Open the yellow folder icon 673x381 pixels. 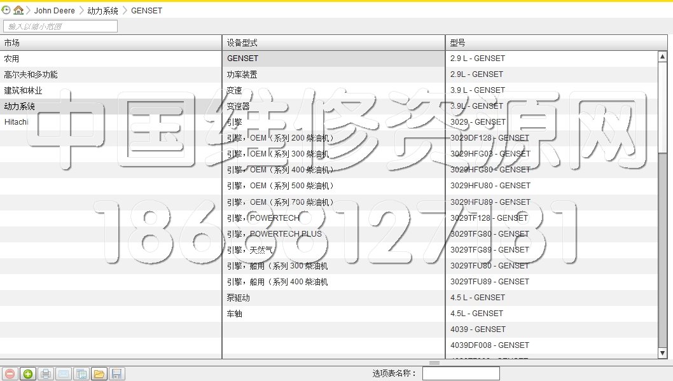pos(99,374)
